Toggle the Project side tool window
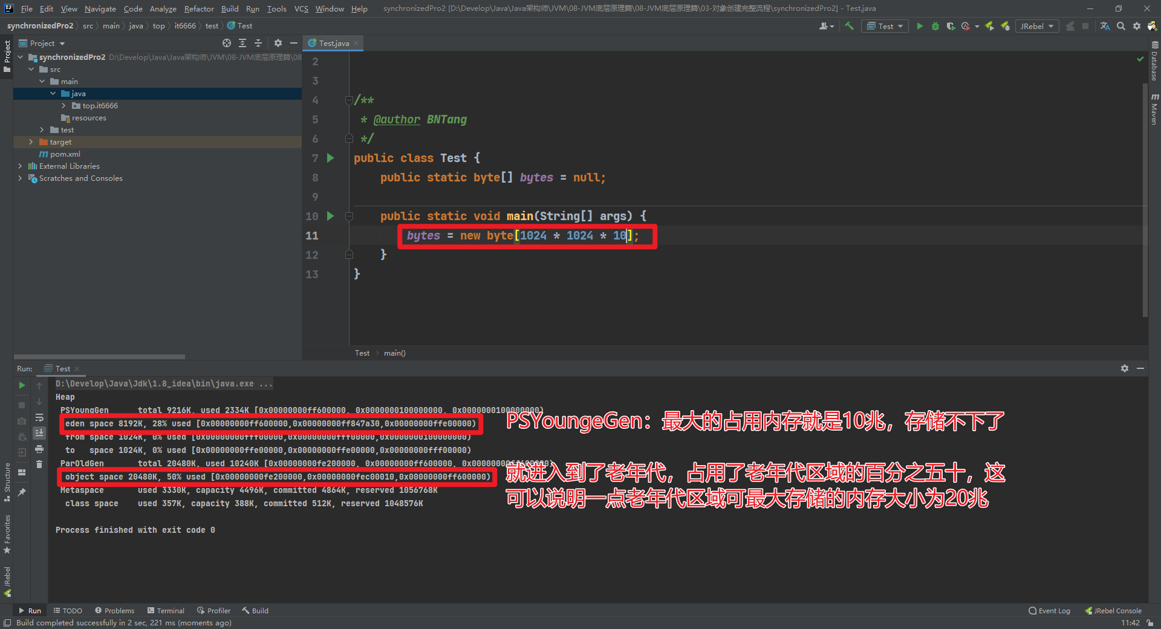This screenshot has width=1161, height=629. [7, 56]
